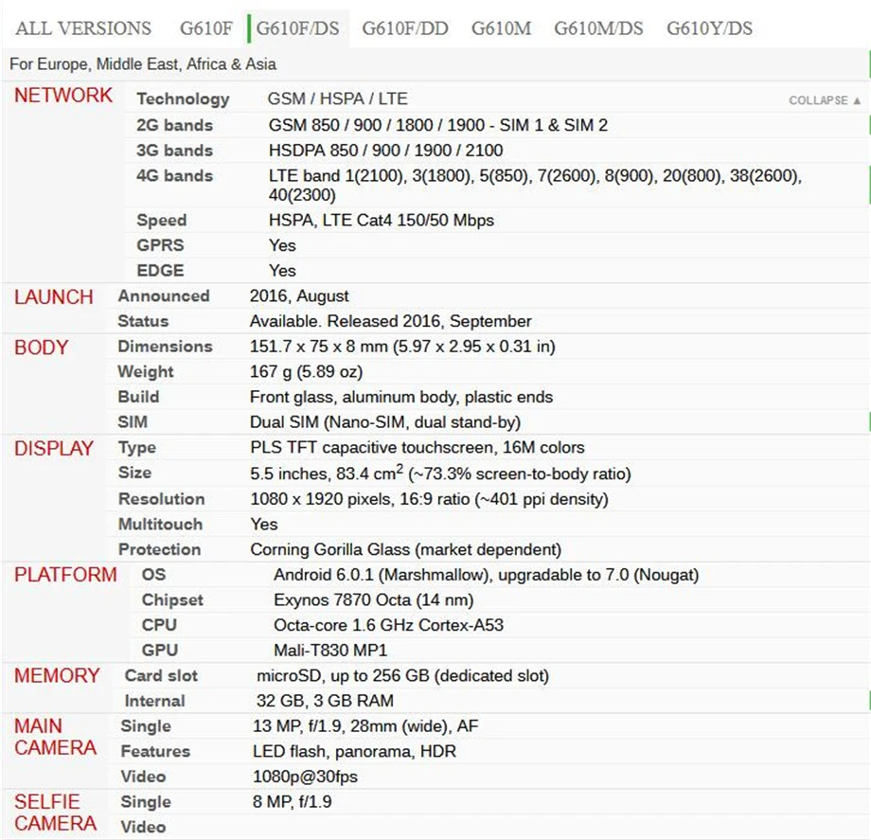Click the EDGE label
Screen dimensions: 871x840
click(x=161, y=271)
